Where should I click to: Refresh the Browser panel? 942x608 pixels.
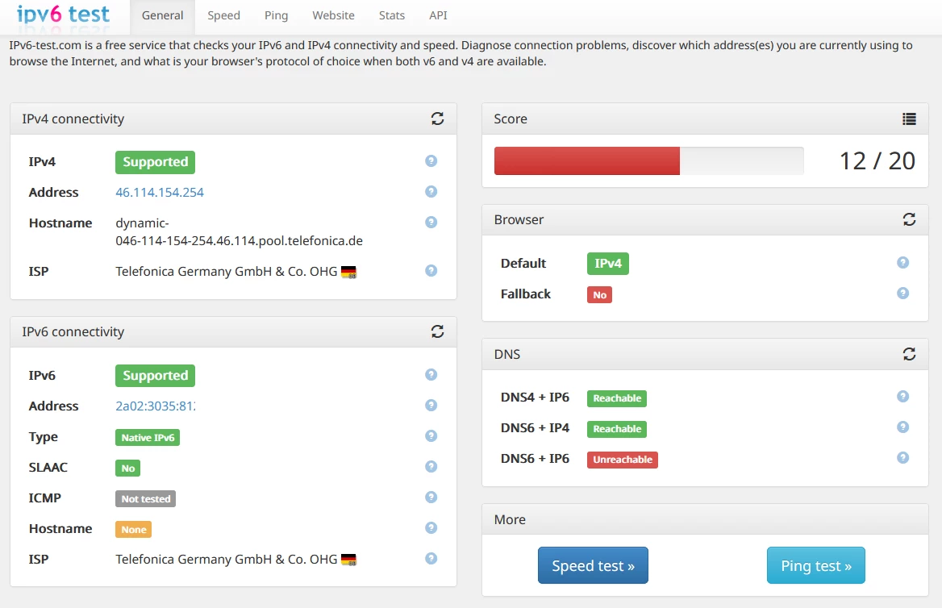click(909, 219)
